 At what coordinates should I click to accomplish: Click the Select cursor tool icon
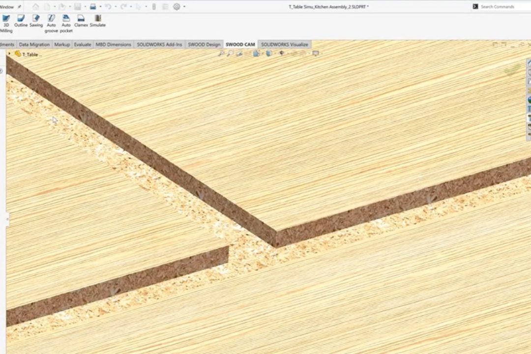(x=139, y=6)
